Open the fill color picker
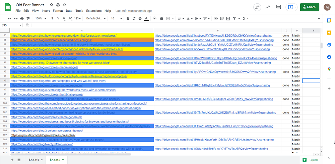Screen dimensions: 335x164 [155, 18]
